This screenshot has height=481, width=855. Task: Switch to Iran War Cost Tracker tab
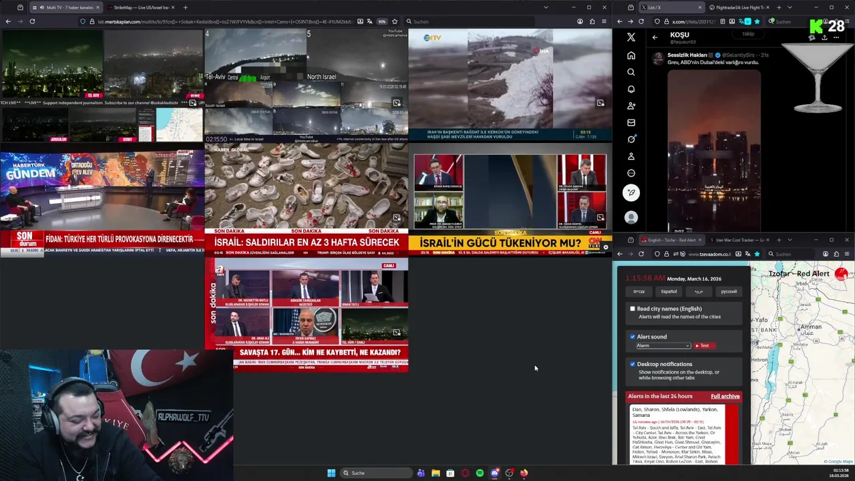[738, 240]
